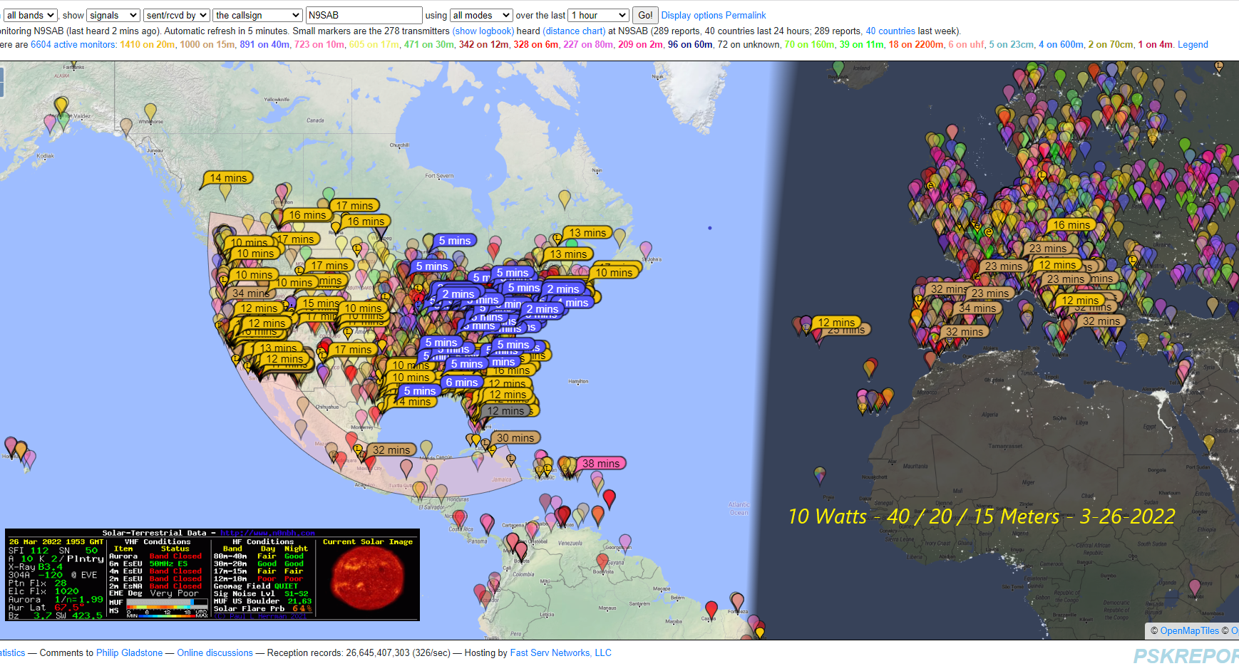The image size is (1239, 666).
Task: Open the Fast Serv Networks, LLC link
Action: tap(560, 652)
